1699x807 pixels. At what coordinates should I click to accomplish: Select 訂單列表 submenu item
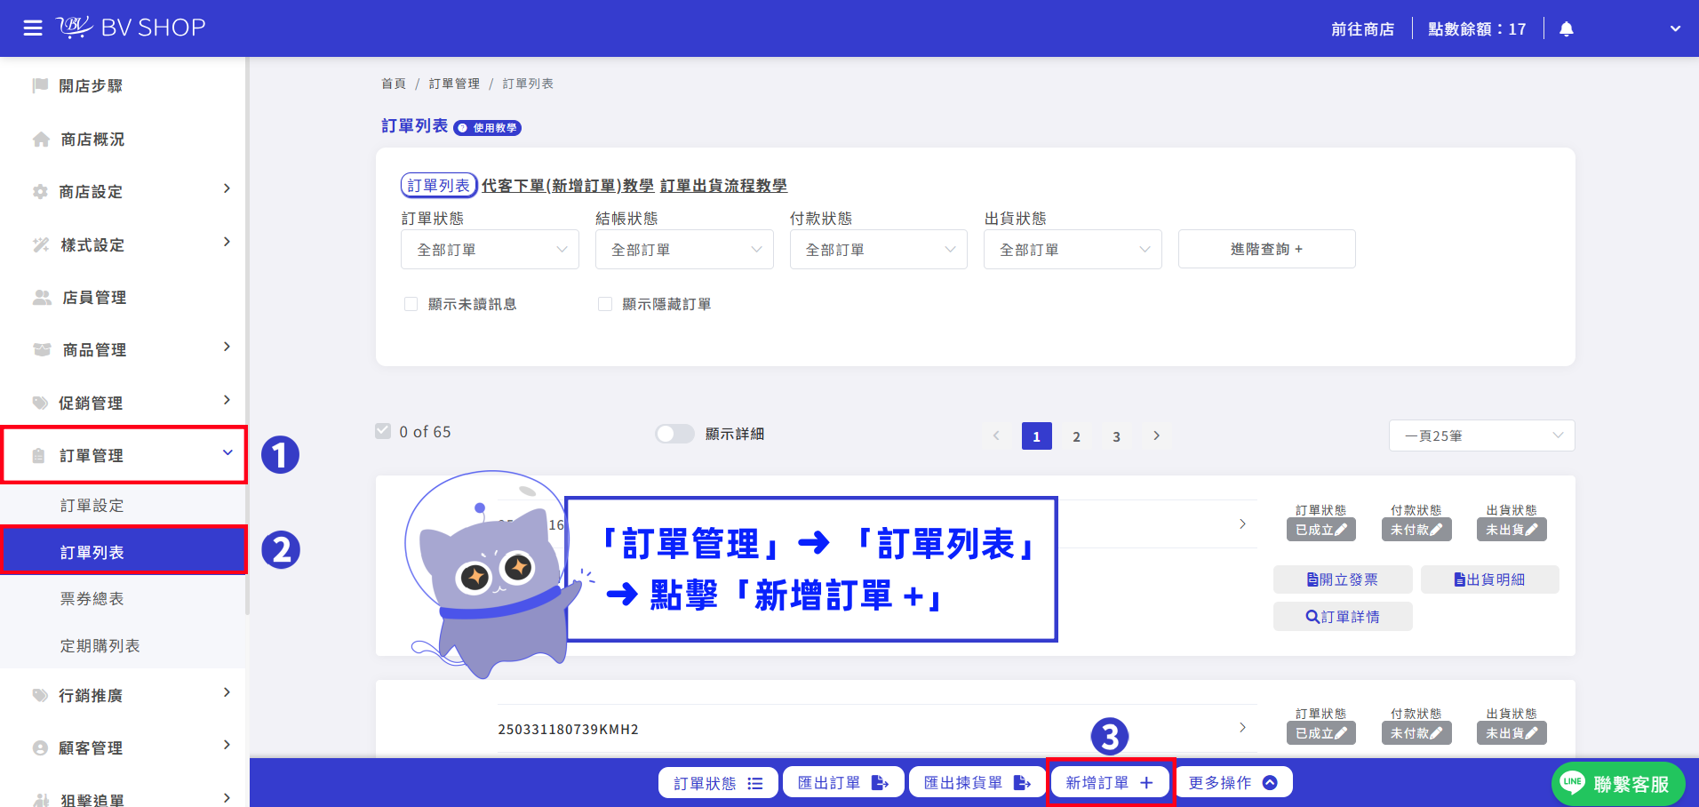click(x=123, y=552)
